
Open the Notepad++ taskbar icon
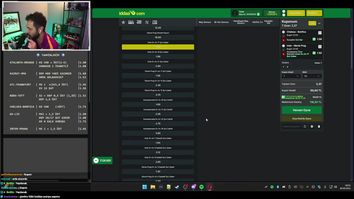click(x=169, y=187)
